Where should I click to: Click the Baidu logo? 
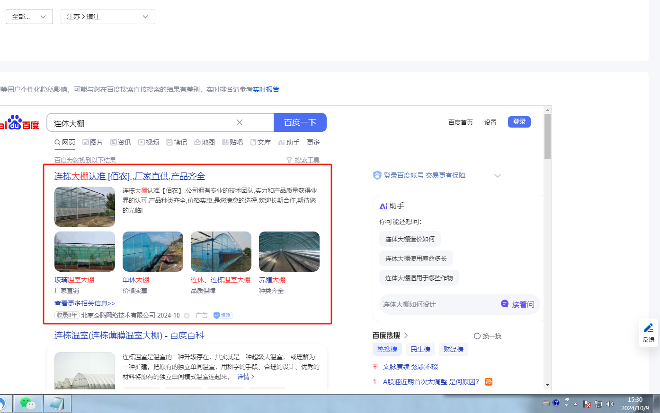click(20, 123)
